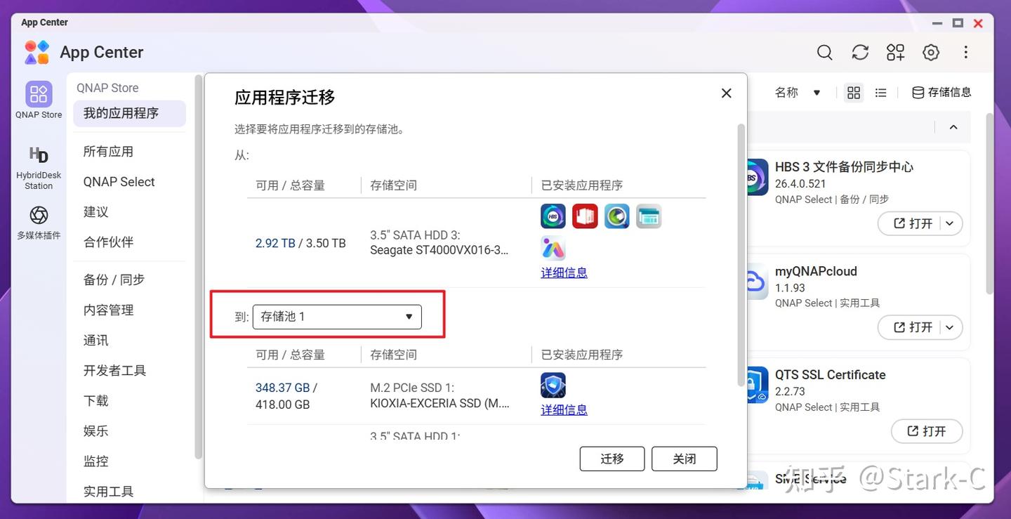The width and height of the screenshot is (1011, 519).
Task: Click HBS 3 文件备份同步中心 app title
Action: [x=844, y=167]
